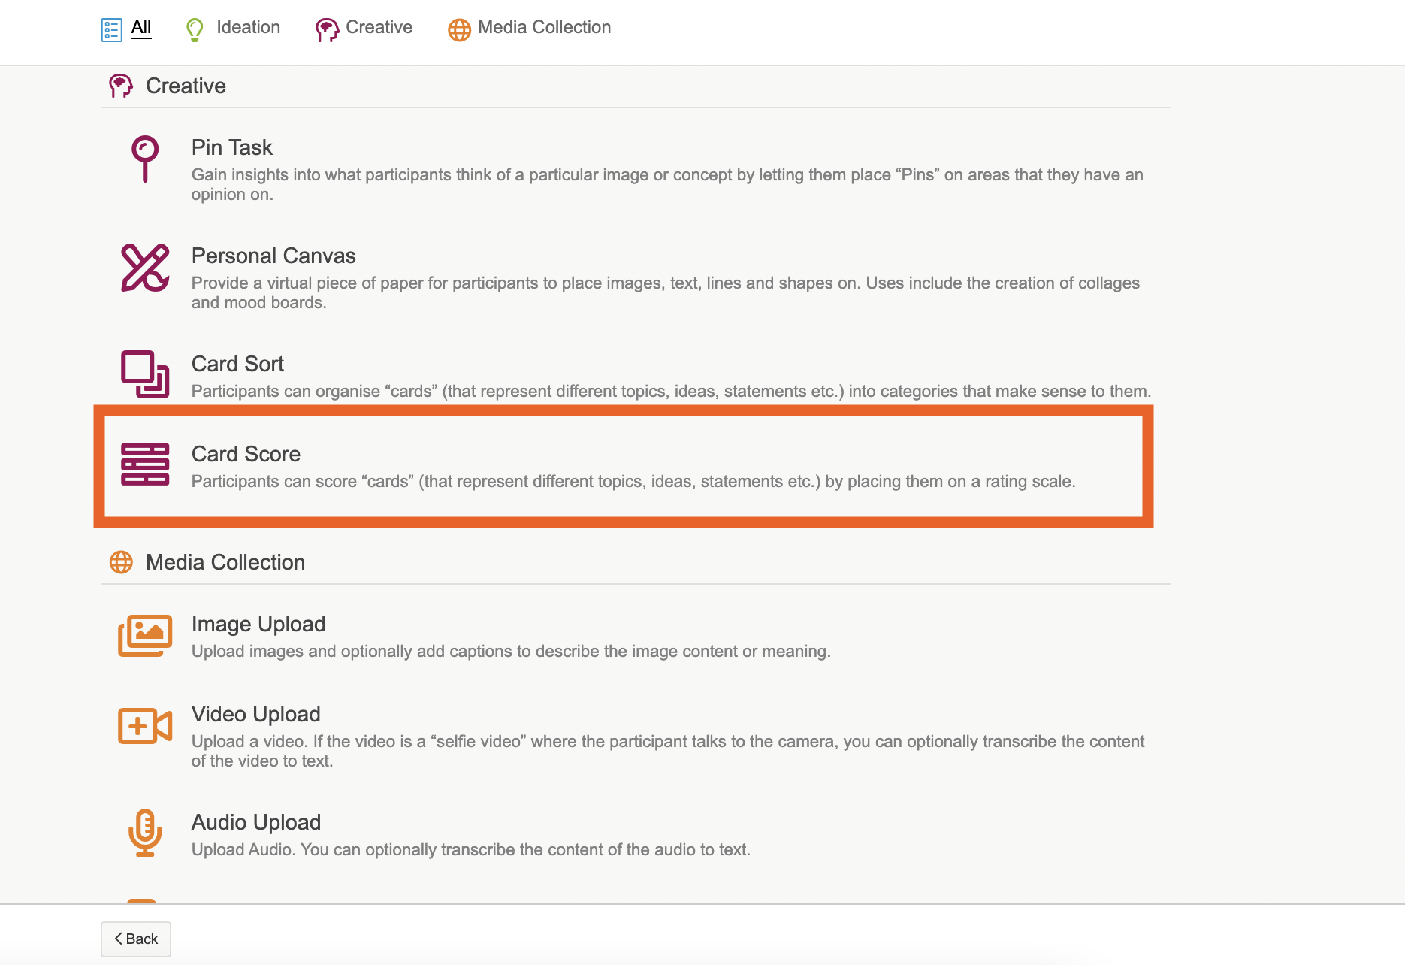Select the Card Score task title
Viewport: 1405px width, 965px height.
pyautogui.click(x=246, y=454)
